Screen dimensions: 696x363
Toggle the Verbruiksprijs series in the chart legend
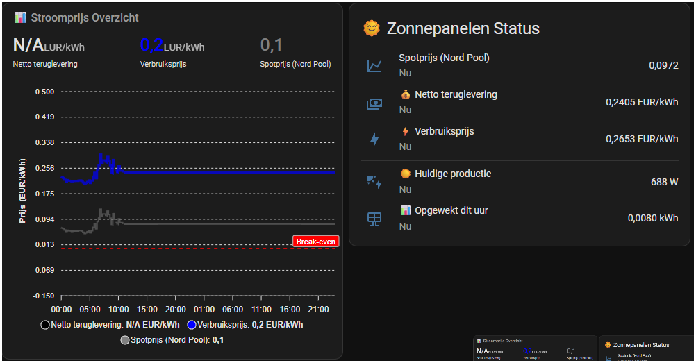[245, 324]
